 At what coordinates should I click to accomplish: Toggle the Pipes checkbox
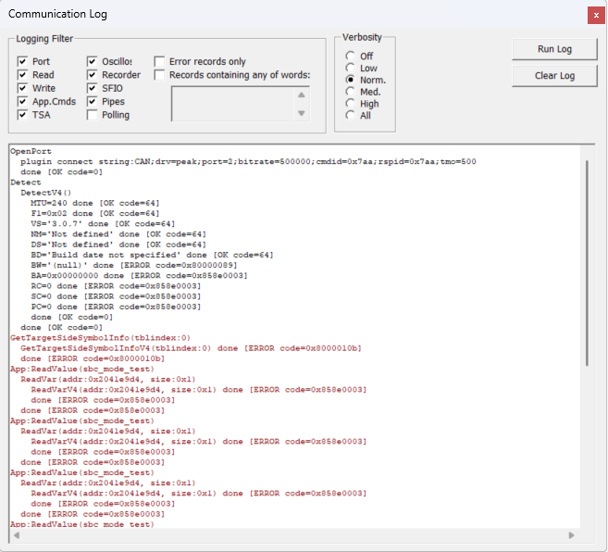tap(92, 101)
